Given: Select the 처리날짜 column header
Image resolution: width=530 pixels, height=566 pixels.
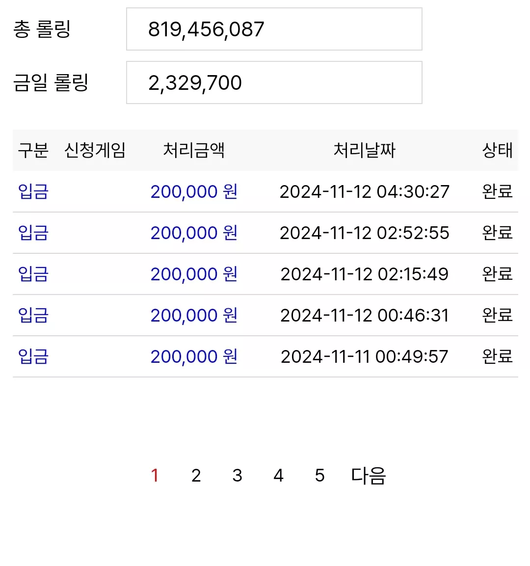Looking at the screenshot, I should (365, 150).
